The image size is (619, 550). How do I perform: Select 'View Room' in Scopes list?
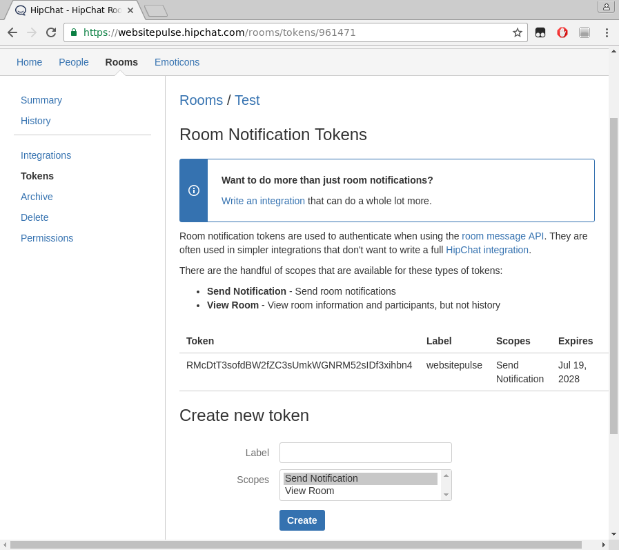tap(360, 491)
